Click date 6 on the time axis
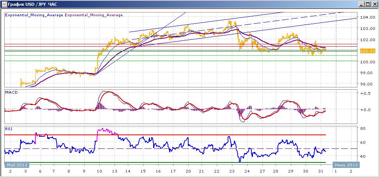Viewport: 380px width, 178px height. [40, 171]
